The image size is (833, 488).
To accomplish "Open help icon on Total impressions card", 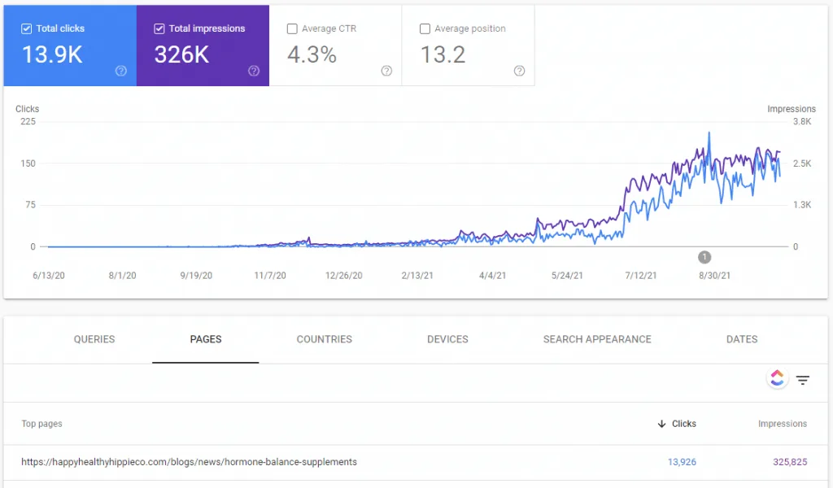I will click(254, 71).
